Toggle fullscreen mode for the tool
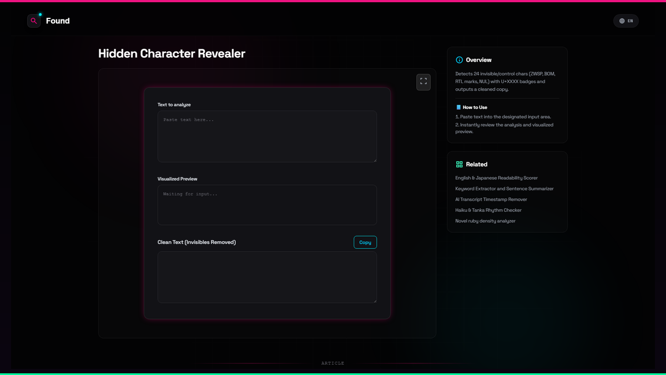The image size is (666, 375). coord(423,82)
